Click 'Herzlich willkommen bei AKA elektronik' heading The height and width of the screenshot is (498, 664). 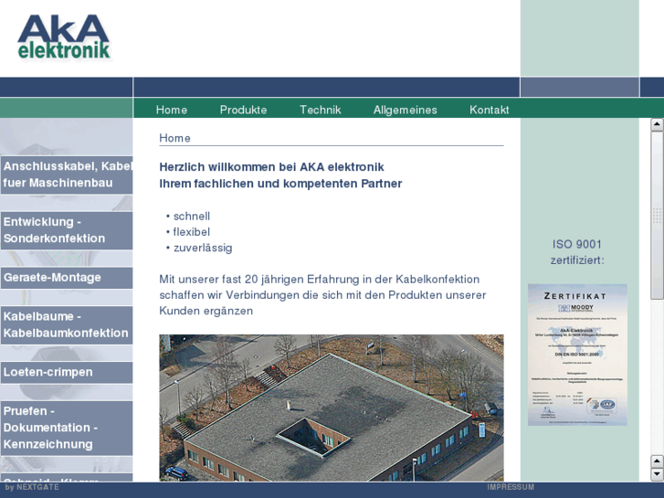pyautogui.click(x=271, y=167)
